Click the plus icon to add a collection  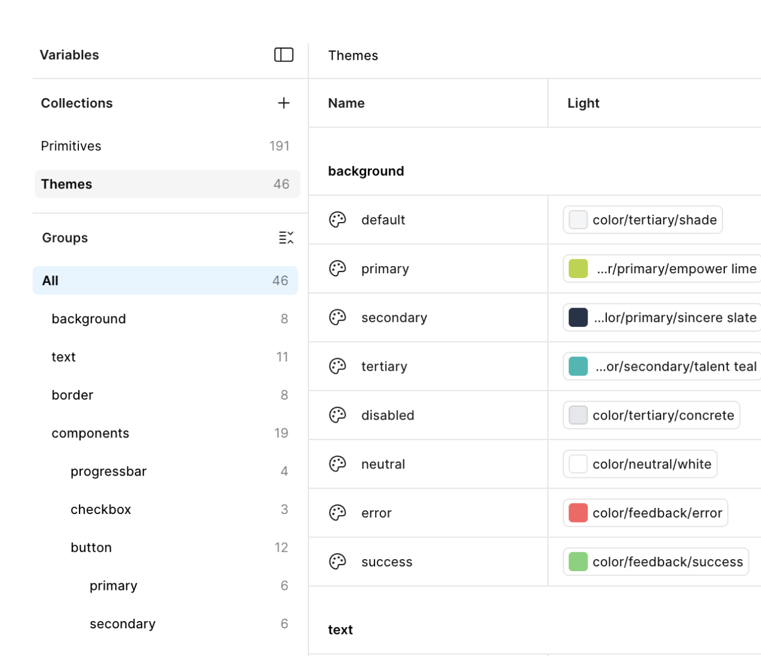[x=284, y=103]
